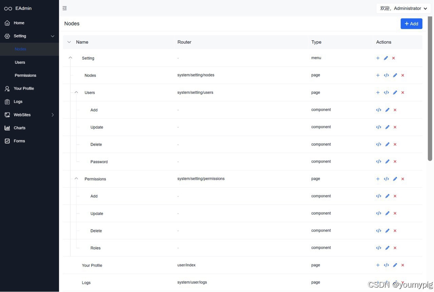Click the add-child plus icon in Setting row
This screenshot has width=434, height=292.
click(378, 58)
